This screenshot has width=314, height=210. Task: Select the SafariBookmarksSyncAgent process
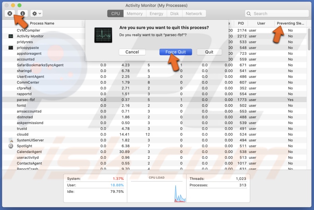pyautogui.click(x=40, y=65)
